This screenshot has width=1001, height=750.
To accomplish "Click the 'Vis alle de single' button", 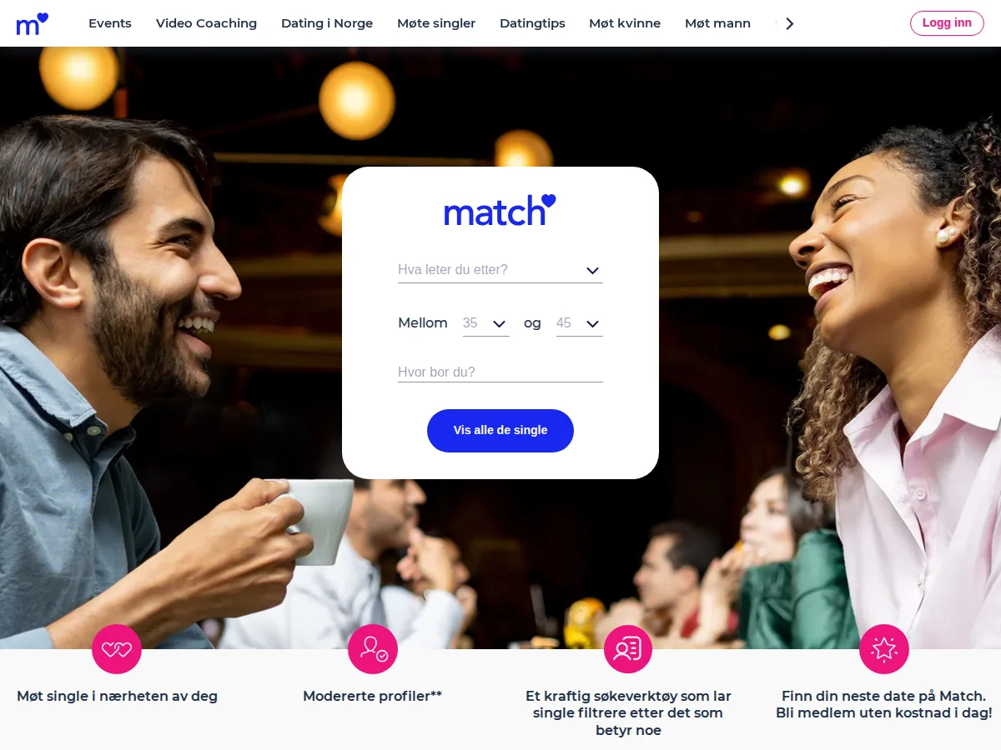I will point(500,431).
